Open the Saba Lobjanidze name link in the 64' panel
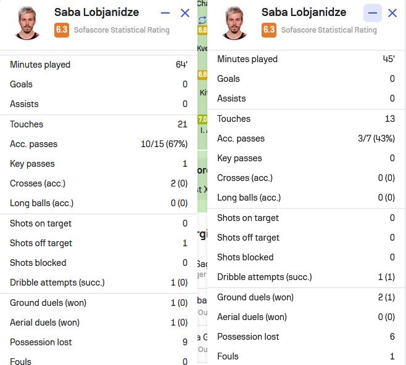 click(97, 12)
